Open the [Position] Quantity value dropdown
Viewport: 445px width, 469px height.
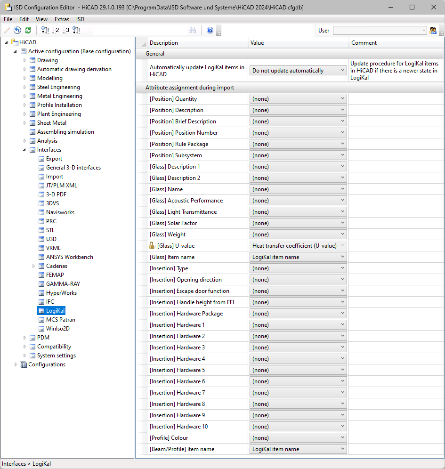(298, 99)
